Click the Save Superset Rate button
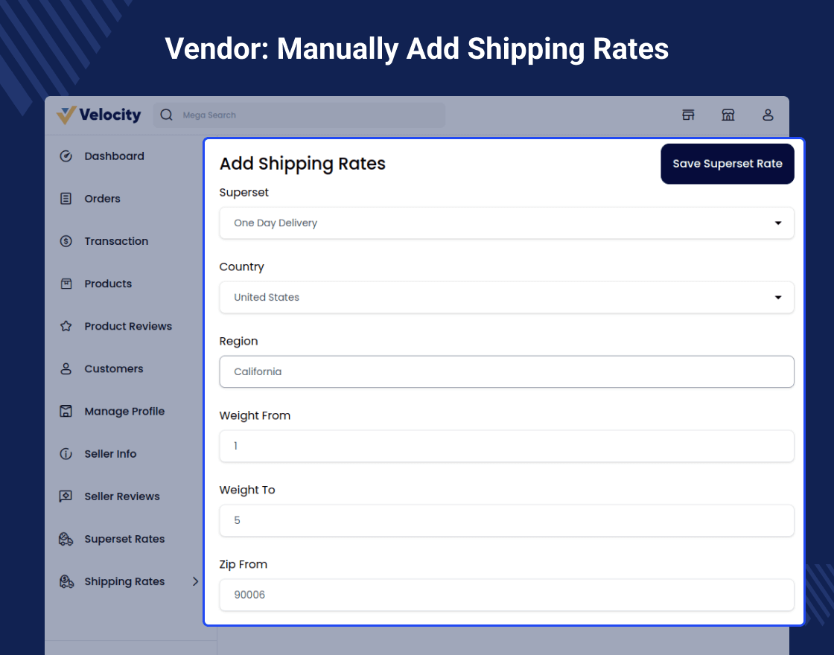Viewport: 834px width, 655px height. pos(727,164)
